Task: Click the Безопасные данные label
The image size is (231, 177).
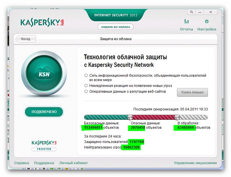Action: click(x=102, y=123)
